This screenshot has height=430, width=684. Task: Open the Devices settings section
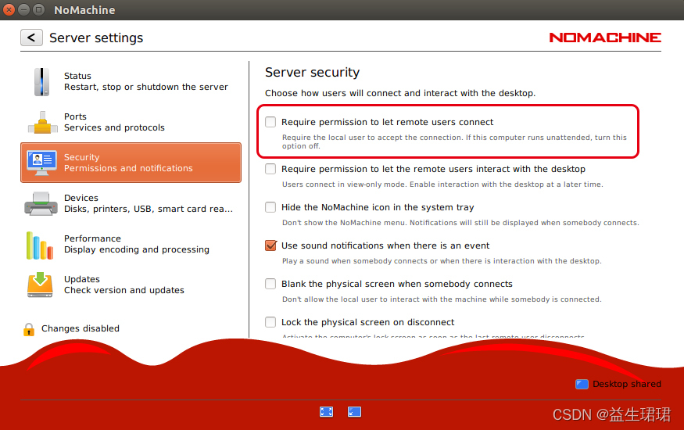tap(131, 203)
